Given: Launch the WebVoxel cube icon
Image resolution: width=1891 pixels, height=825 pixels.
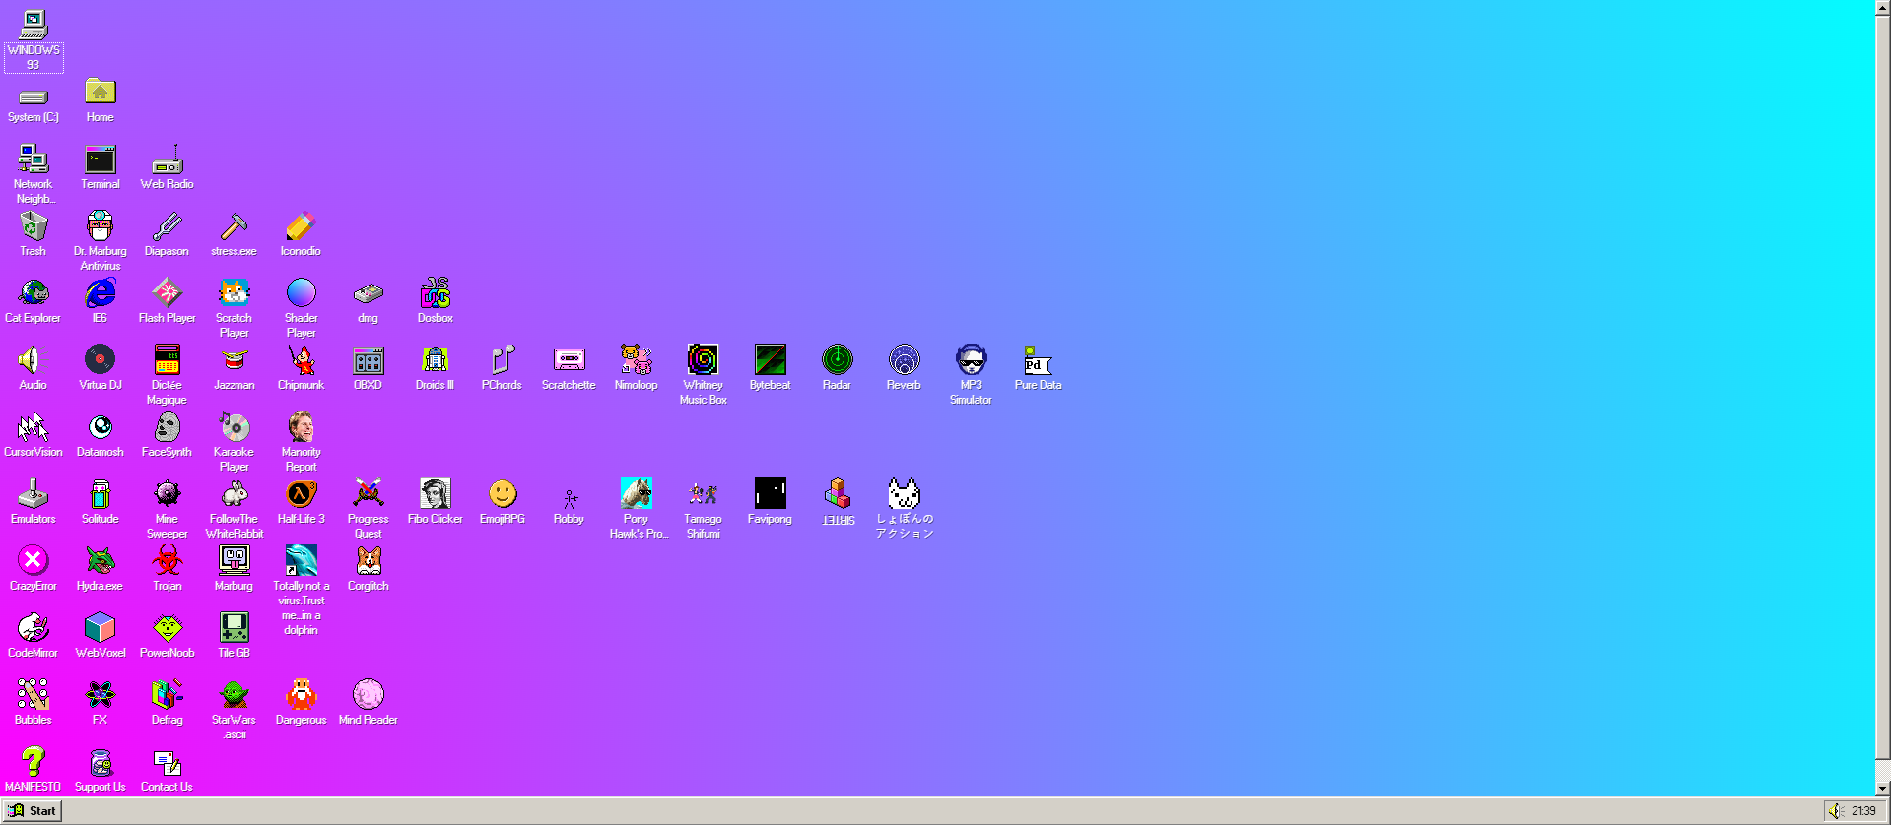Looking at the screenshot, I should (100, 628).
